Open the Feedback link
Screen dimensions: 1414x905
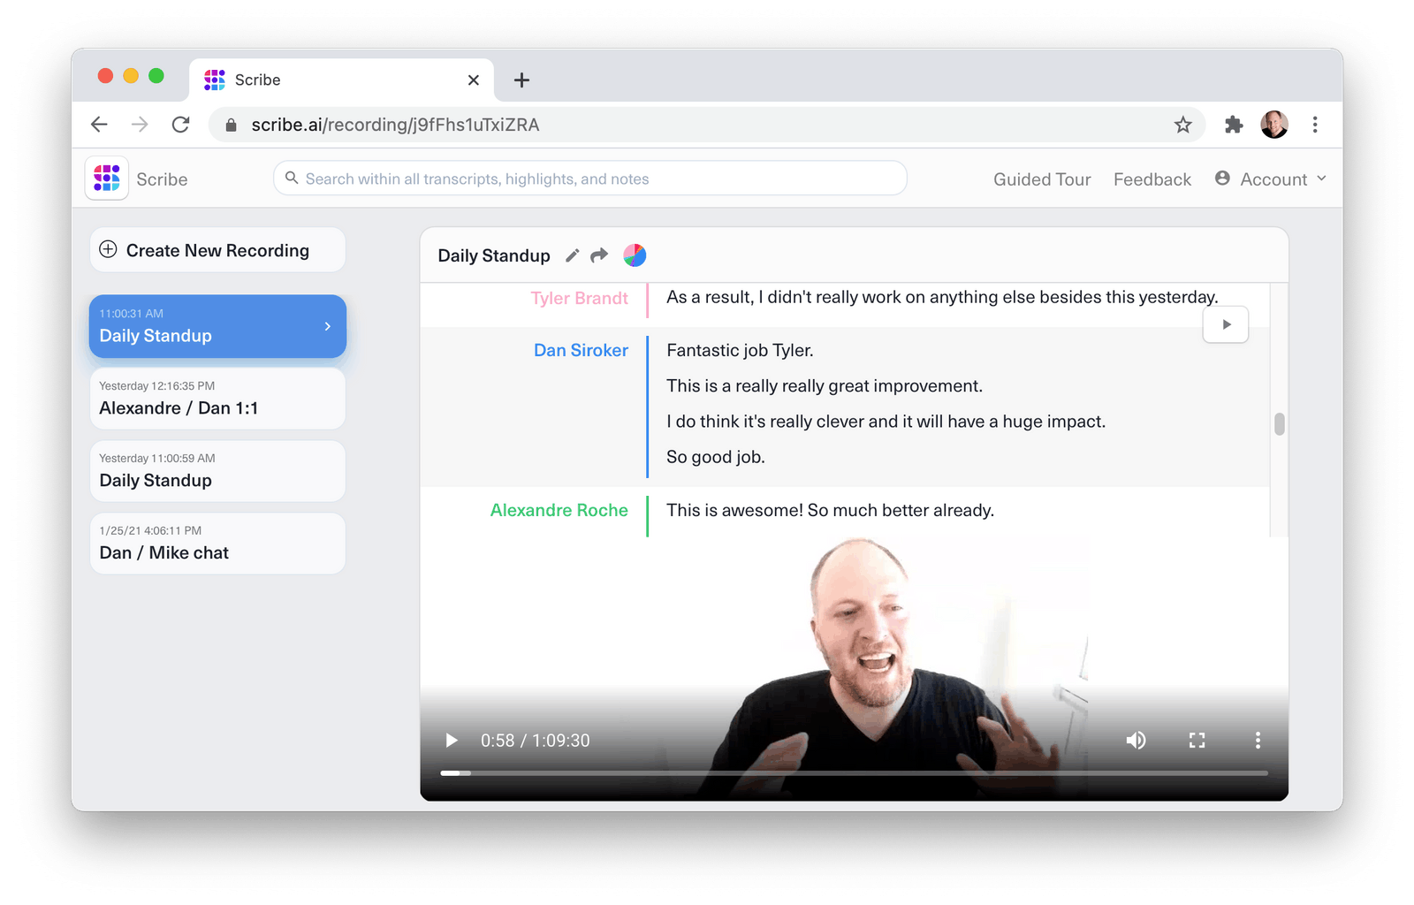tap(1152, 179)
